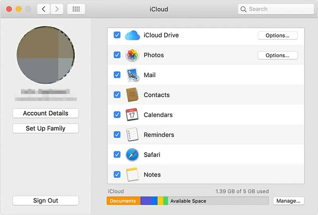Click the Photos pinwheel icon
This screenshot has width=318, height=215.
132,55
